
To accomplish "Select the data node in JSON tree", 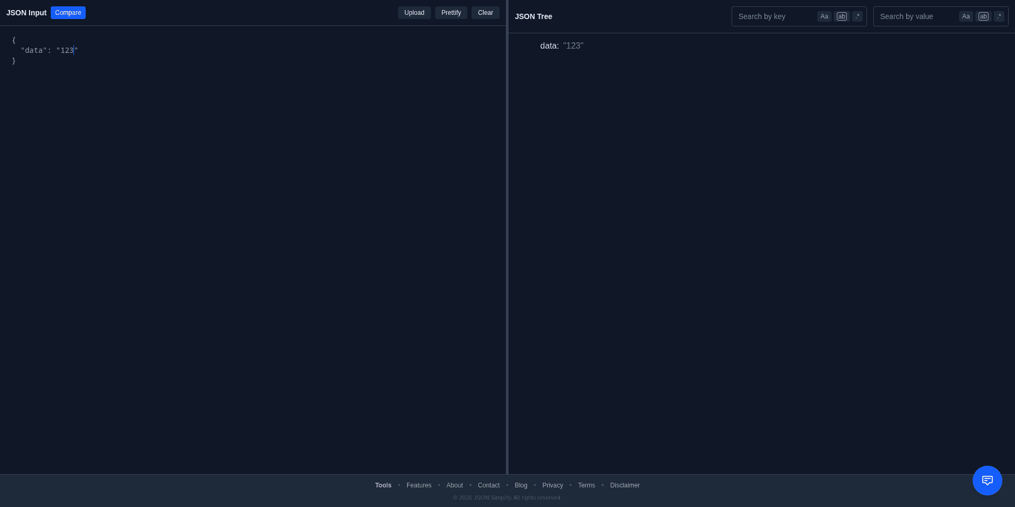I will [549, 46].
